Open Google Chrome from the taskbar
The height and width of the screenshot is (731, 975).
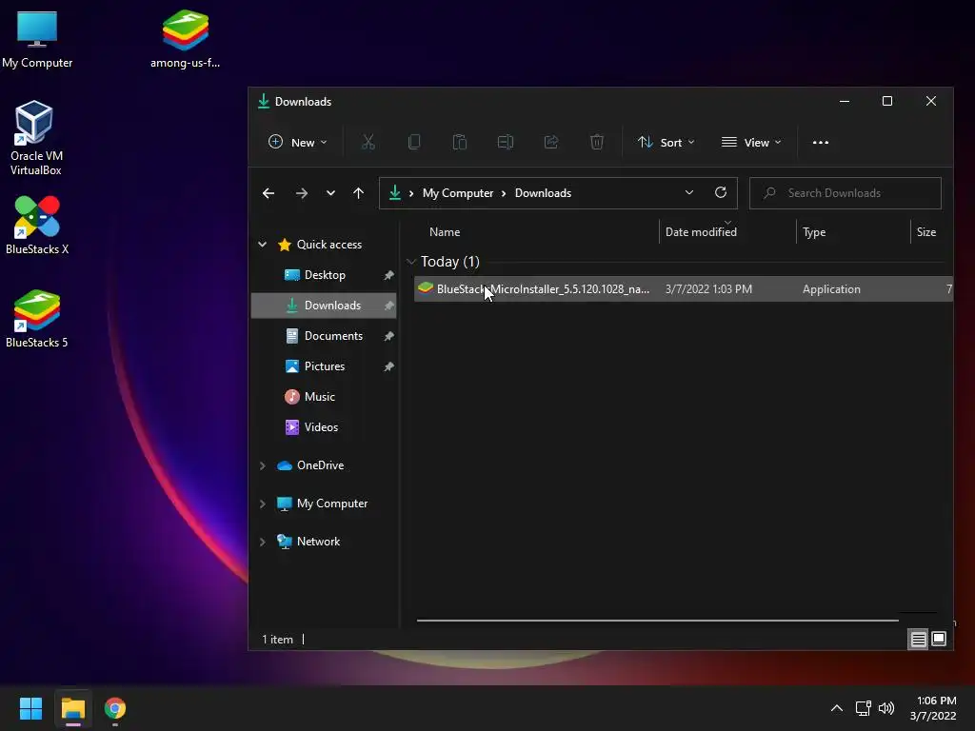[115, 708]
